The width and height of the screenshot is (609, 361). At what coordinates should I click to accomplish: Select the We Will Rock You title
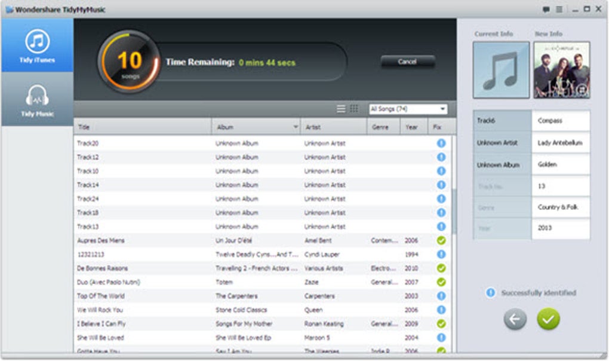(100, 310)
